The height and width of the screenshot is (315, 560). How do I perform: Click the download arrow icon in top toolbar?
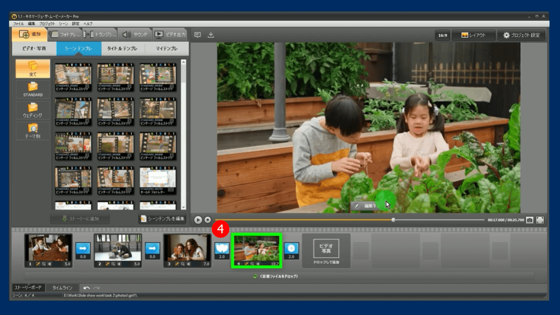211,35
